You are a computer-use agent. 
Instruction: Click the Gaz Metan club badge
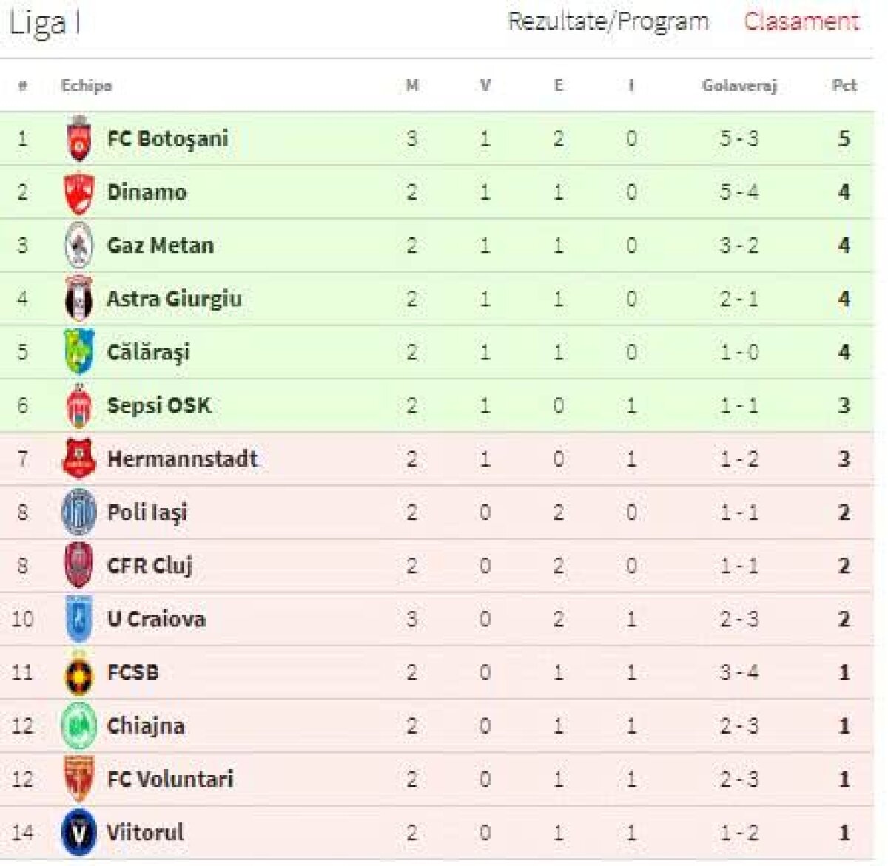point(78,245)
